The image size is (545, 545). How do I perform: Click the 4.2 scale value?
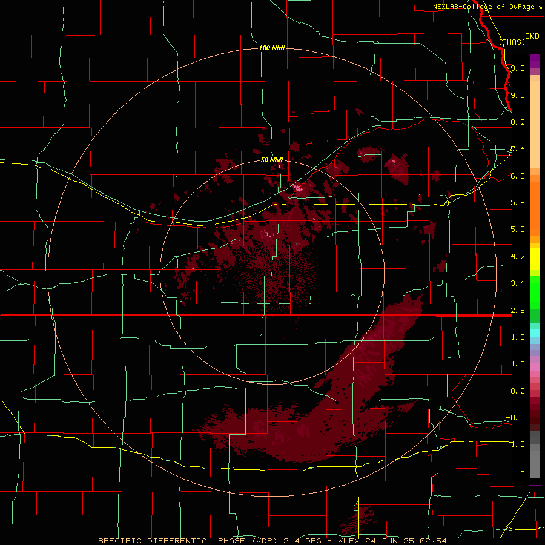518,257
